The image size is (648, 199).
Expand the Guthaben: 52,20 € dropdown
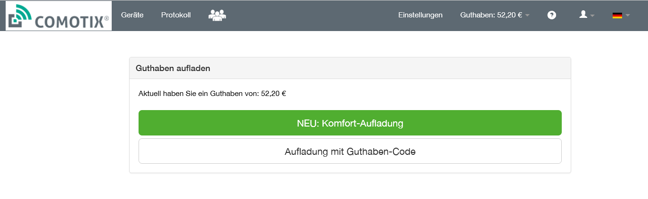pyautogui.click(x=491, y=15)
